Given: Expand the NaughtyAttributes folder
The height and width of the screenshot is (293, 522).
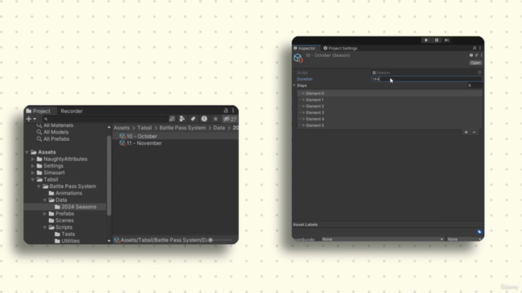Looking at the screenshot, I should point(33,160).
